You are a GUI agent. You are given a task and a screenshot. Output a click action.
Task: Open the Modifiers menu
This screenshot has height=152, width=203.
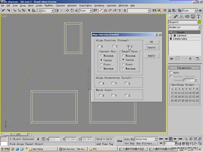49,6
